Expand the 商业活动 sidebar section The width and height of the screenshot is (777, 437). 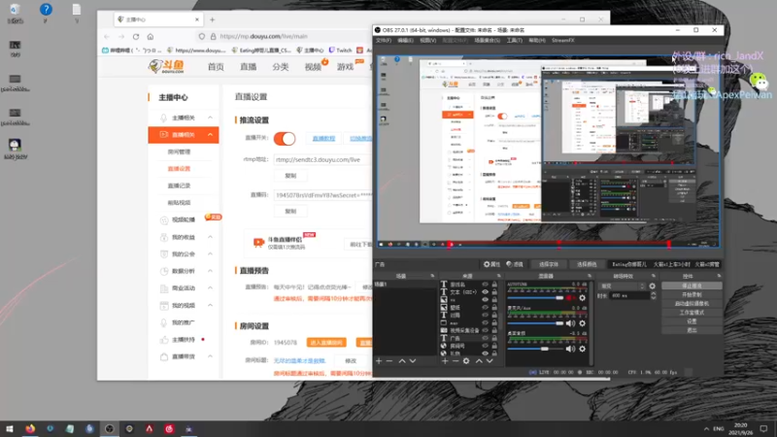pos(210,287)
